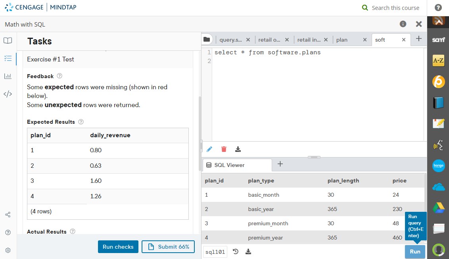Screen dimensions: 449x259
Task: Click the Run checks button
Action: pyautogui.click(x=118, y=246)
